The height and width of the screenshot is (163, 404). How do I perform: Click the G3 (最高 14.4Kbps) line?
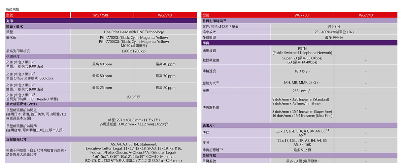tap(302, 62)
